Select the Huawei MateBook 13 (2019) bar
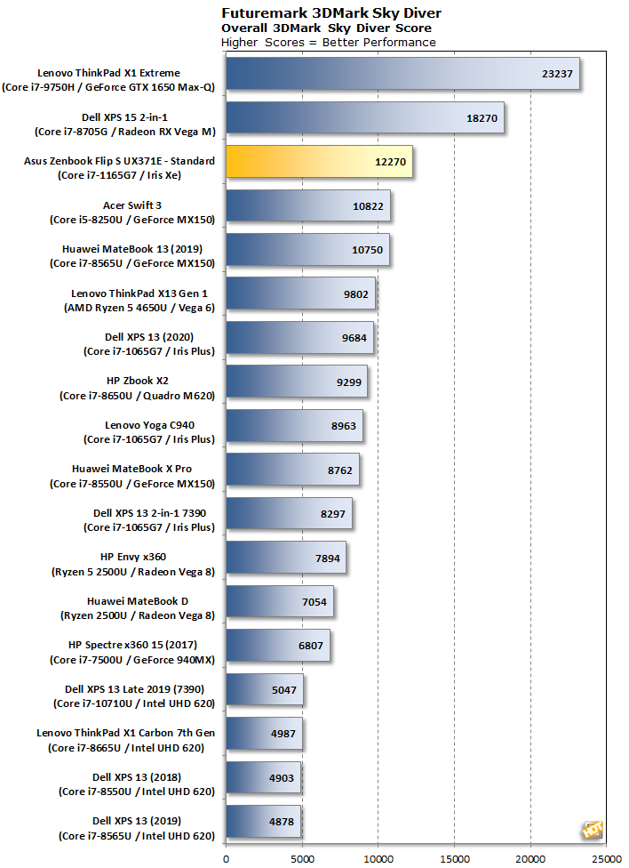629x868 pixels. [x=307, y=250]
